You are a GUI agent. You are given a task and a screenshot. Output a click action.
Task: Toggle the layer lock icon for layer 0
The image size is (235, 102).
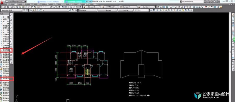click(40, 10)
